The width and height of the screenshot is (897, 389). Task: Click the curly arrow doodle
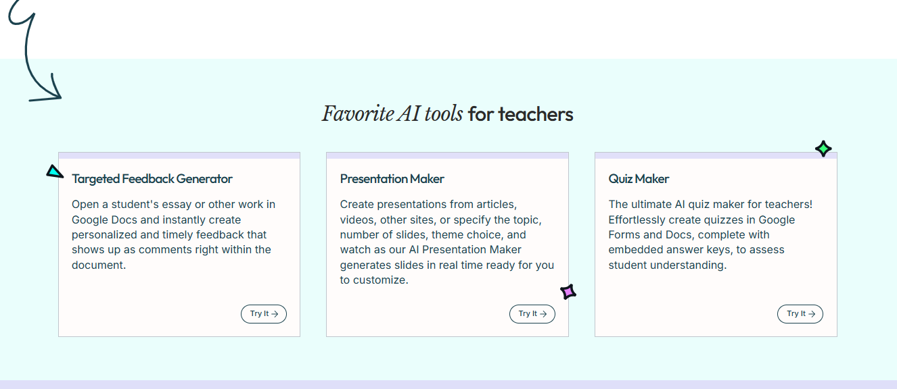pos(34,51)
